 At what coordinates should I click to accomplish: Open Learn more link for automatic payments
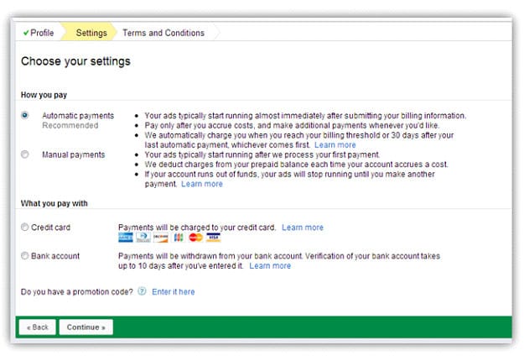(x=335, y=145)
